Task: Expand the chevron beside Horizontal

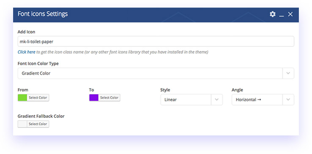Action: pyautogui.click(x=288, y=100)
